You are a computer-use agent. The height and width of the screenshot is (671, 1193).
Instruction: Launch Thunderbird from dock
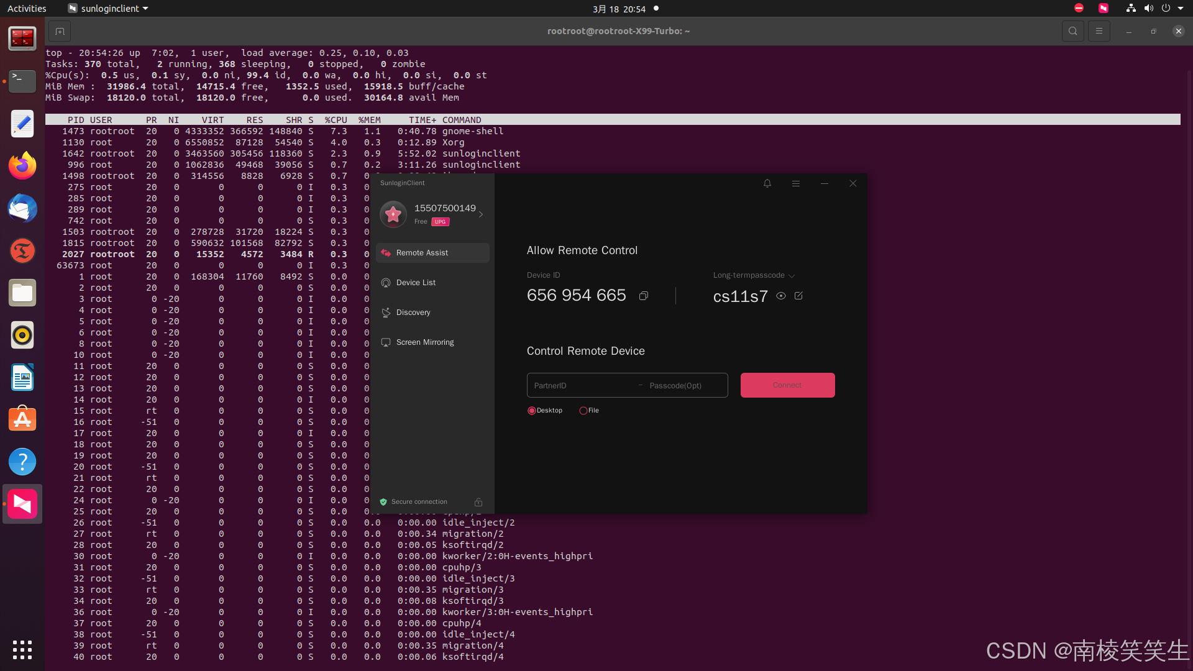22,208
